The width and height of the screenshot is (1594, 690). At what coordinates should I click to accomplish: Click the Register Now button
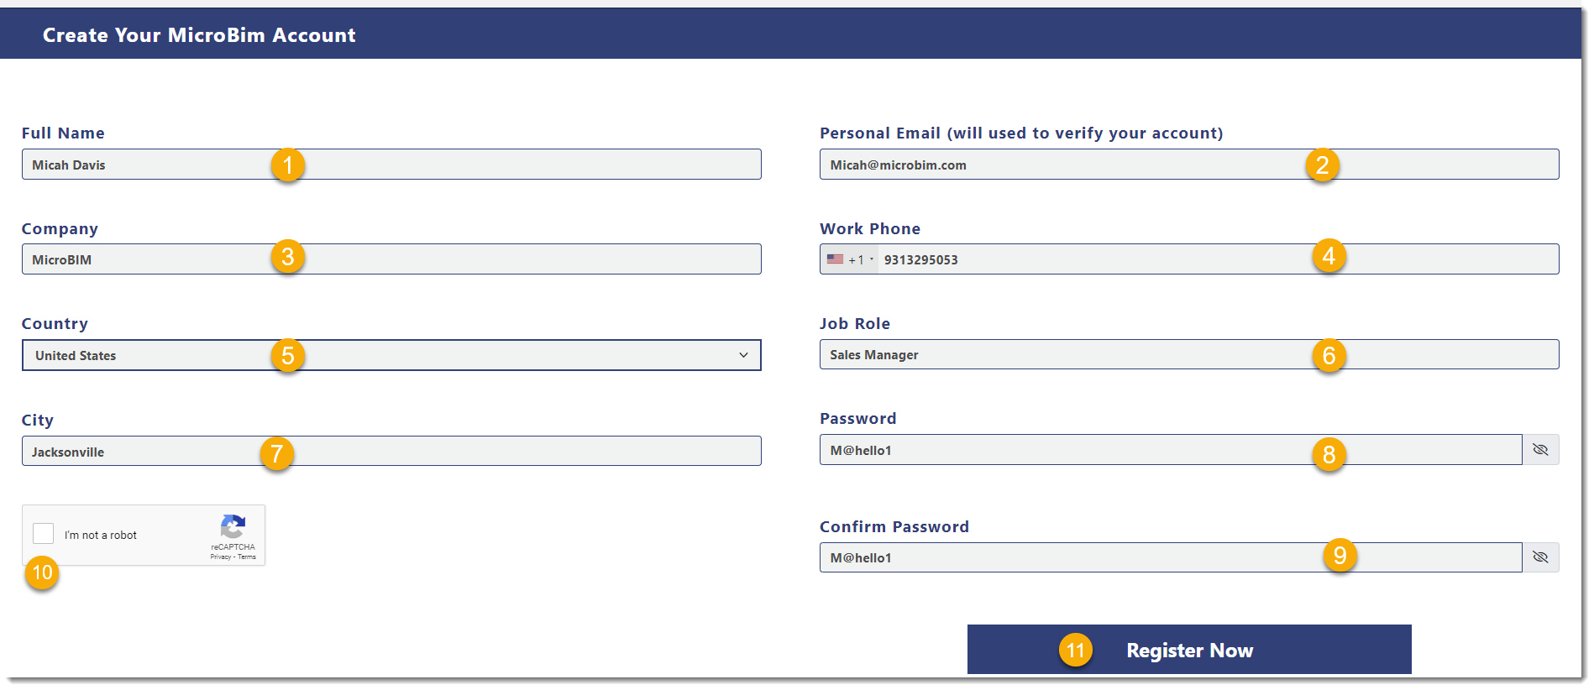(1189, 649)
